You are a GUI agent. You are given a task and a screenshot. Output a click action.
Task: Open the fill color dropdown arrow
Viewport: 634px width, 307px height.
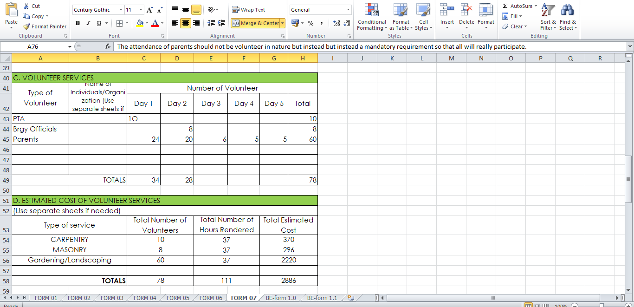(x=147, y=23)
